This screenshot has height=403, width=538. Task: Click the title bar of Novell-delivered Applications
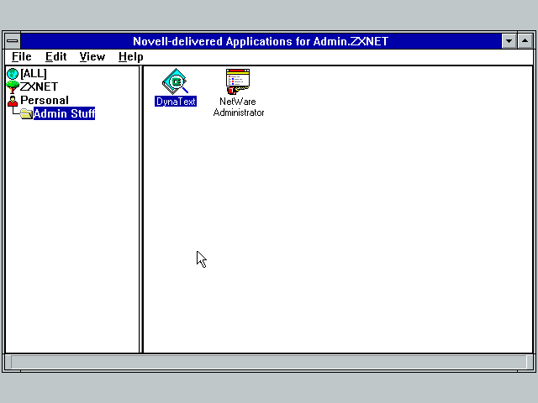point(261,41)
